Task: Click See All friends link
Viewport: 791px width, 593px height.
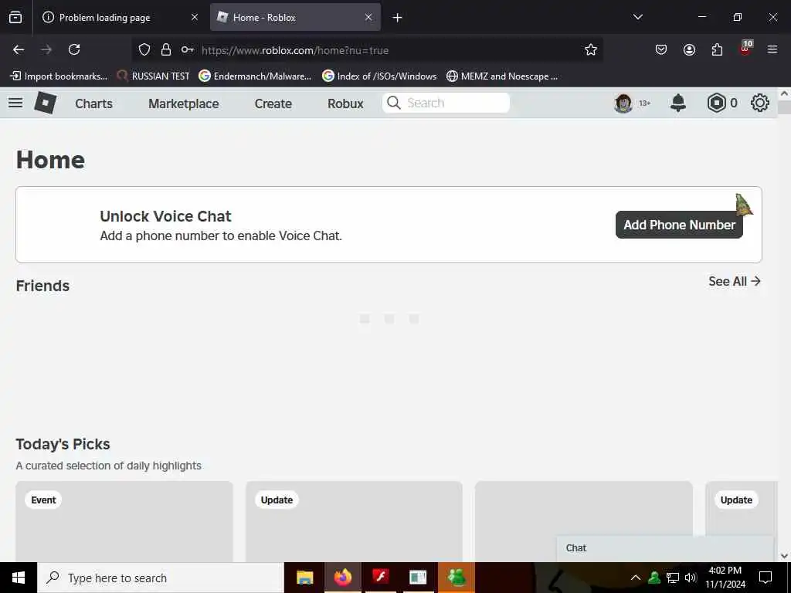Action: click(x=735, y=281)
